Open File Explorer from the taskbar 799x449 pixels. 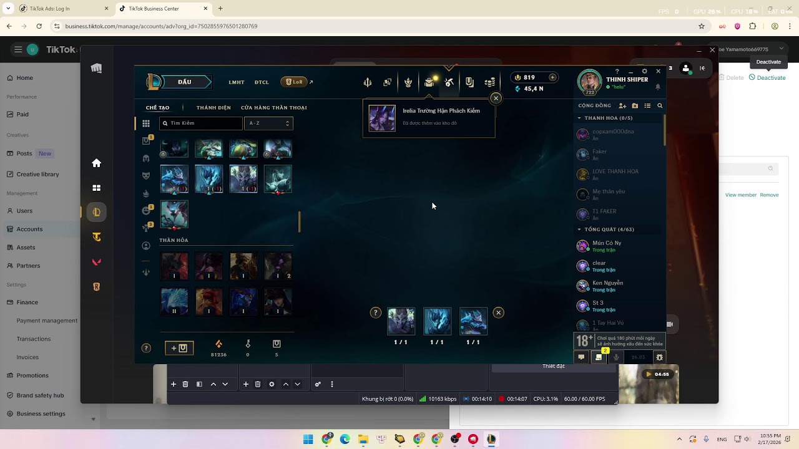click(363, 439)
